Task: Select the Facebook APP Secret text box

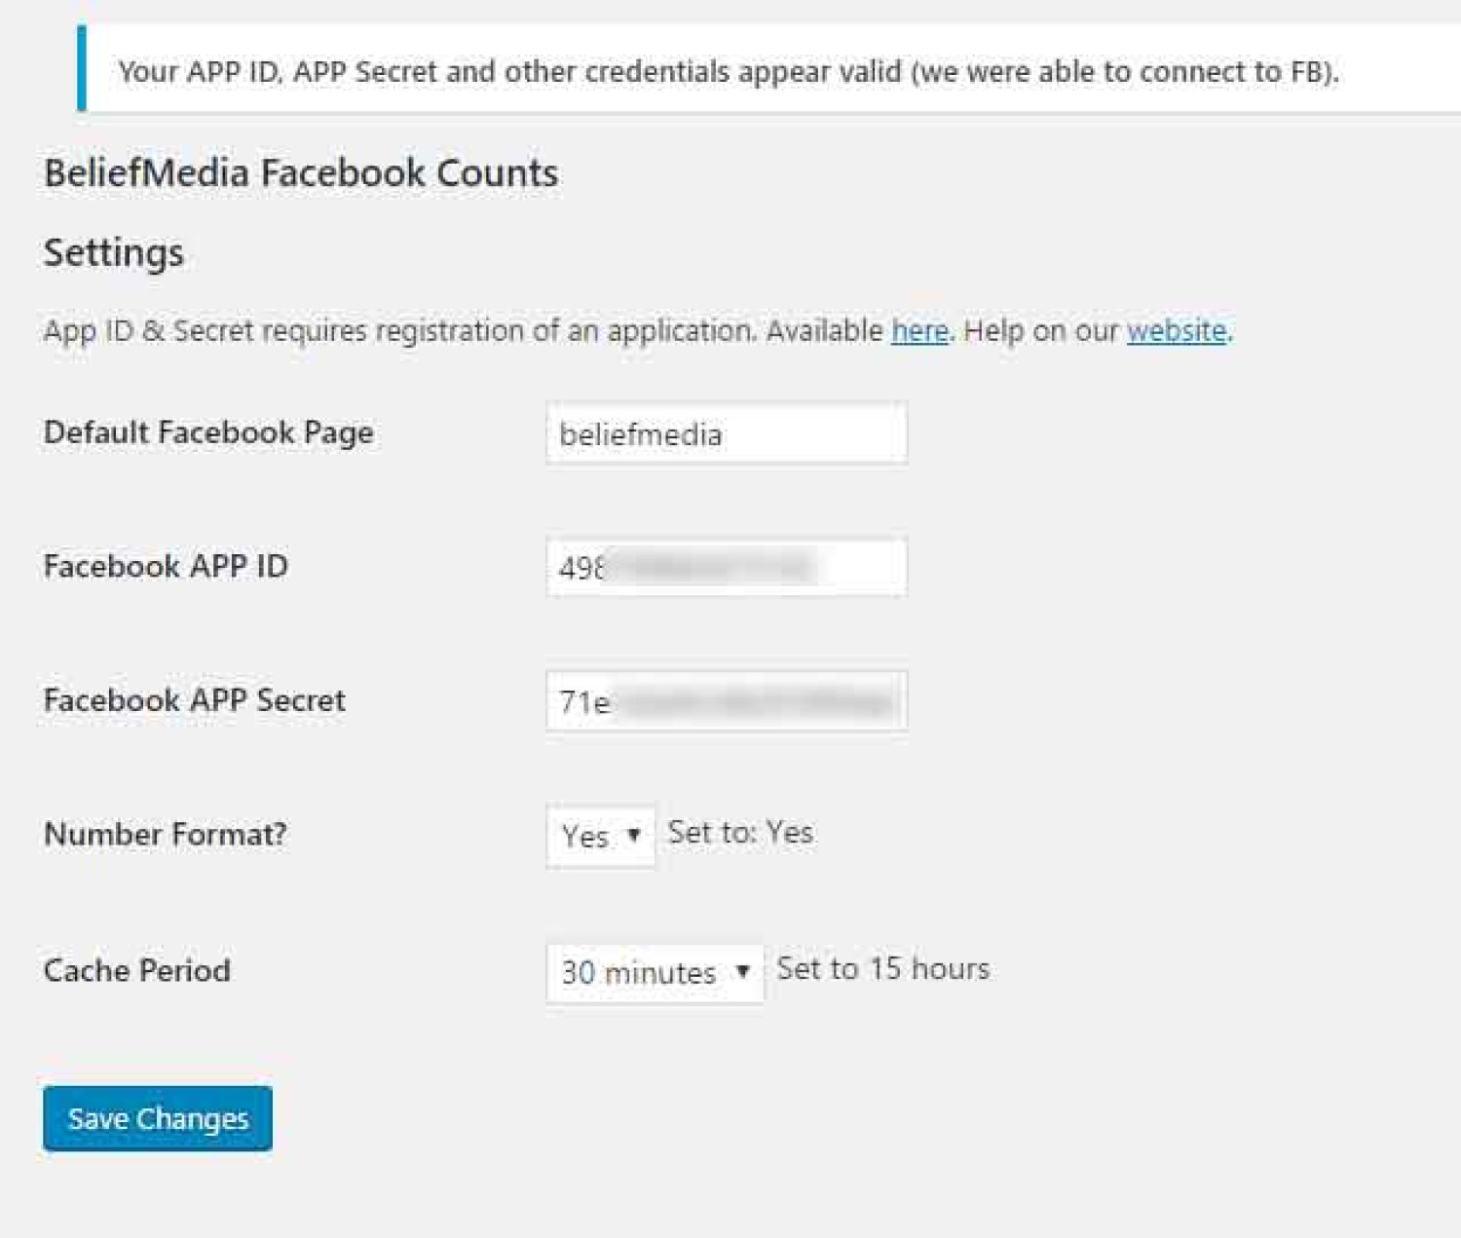Action: point(727,701)
